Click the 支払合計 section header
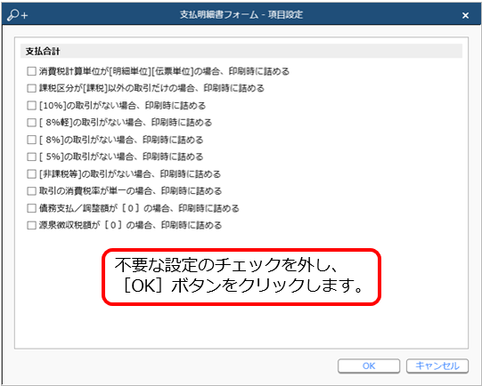Image resolution: width=482 pixels, height=386 pixels. [241, 51]
